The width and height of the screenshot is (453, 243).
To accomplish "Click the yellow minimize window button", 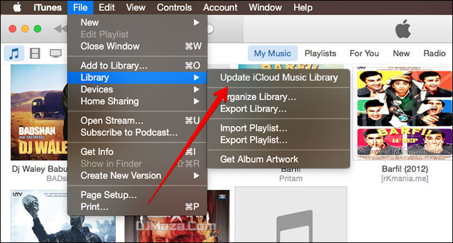I will click(x=25, y=29).
